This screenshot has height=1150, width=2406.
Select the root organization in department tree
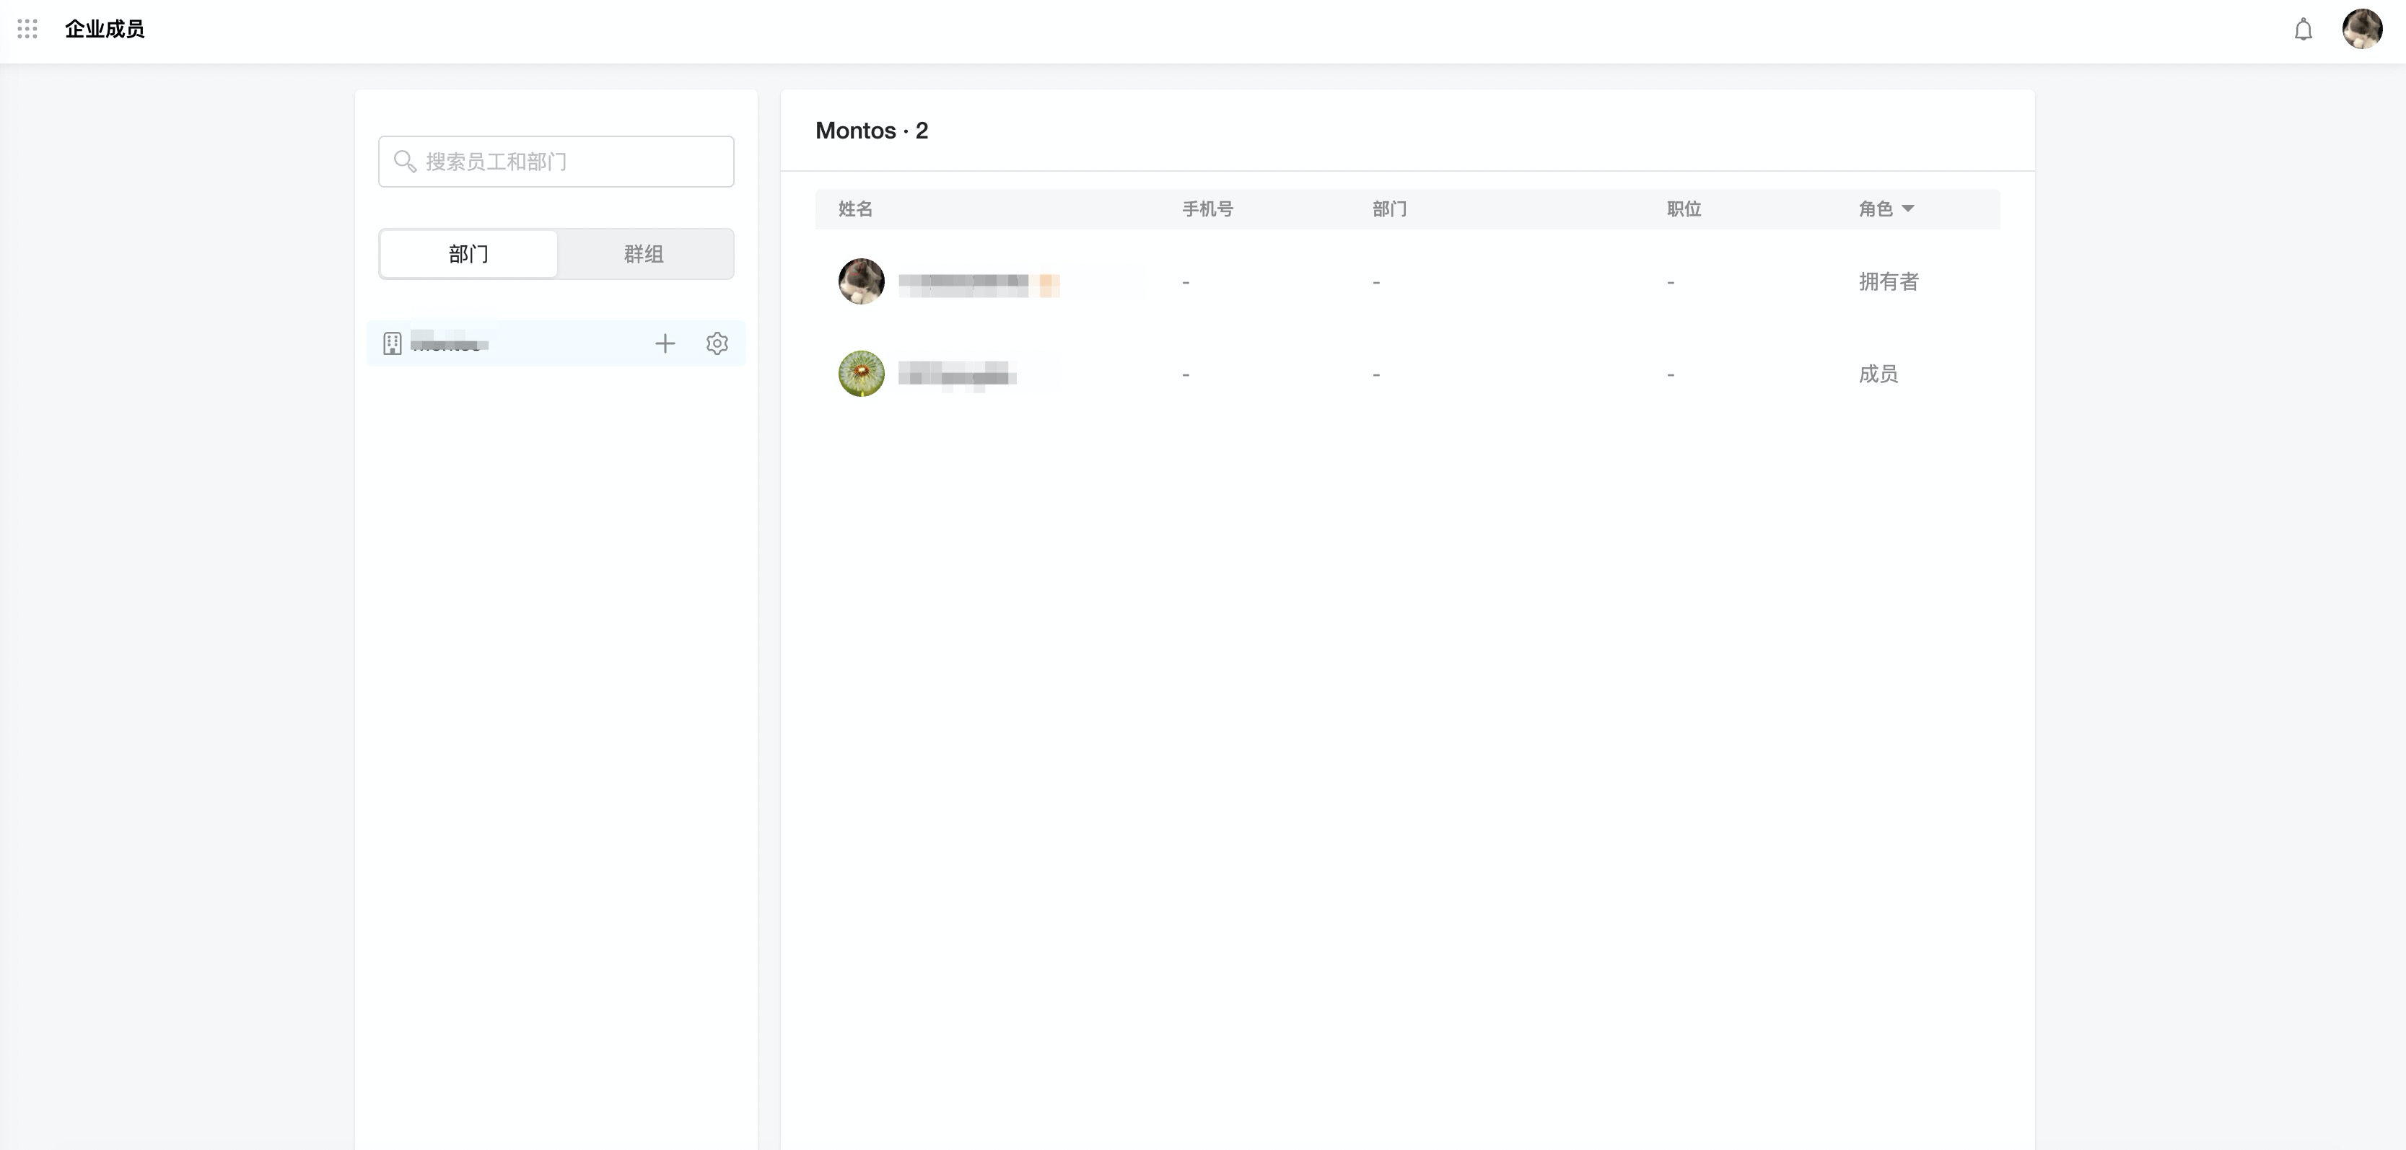[450, 343]
